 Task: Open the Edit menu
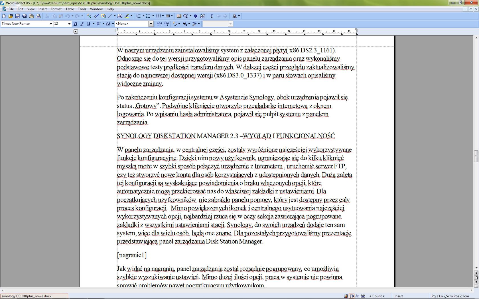pos(21,9)
